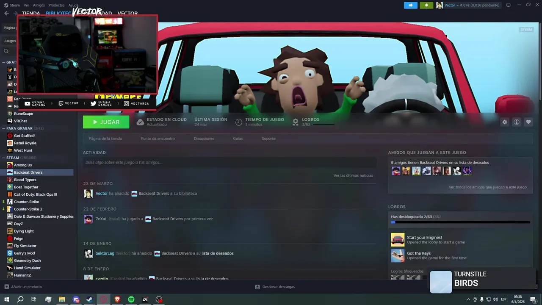The height and width of the screenshot is (305, 542).
Task: Click the downloads icon beside Gestionar descargas
Action: [x=257, y=287]
